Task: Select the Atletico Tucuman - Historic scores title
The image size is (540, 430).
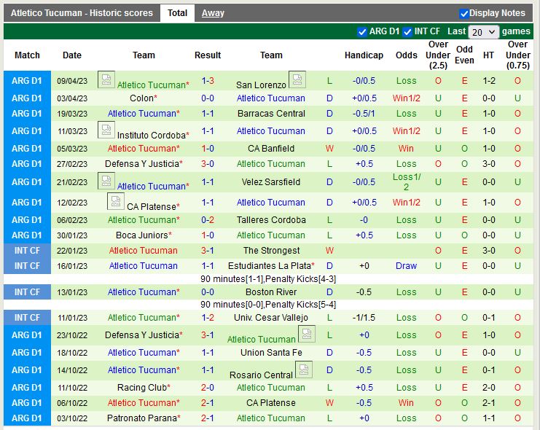Action: [82, 13]
